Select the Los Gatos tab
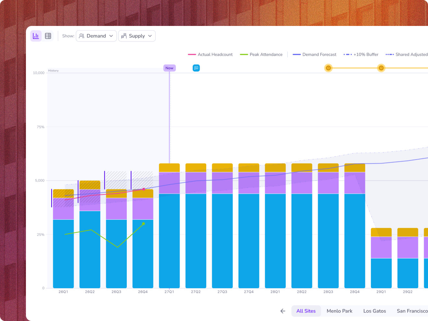This screenshot has width=428, height=321. coord(374,311)
